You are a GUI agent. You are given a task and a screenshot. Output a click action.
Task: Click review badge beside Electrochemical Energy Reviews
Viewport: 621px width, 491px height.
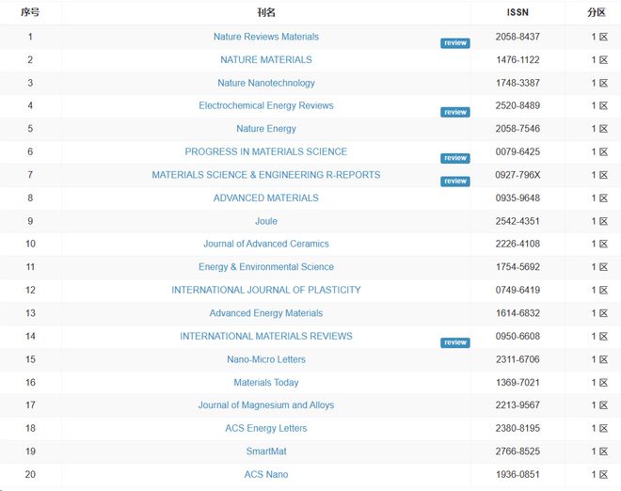point(455,113)
